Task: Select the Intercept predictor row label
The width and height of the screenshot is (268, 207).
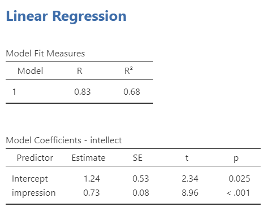Action: 30,179
